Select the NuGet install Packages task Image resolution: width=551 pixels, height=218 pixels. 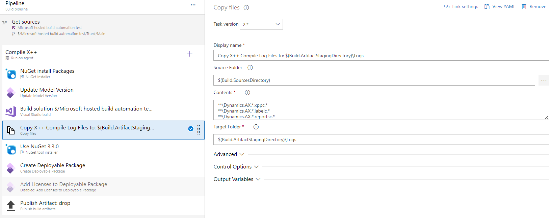[x=103, y=74]
